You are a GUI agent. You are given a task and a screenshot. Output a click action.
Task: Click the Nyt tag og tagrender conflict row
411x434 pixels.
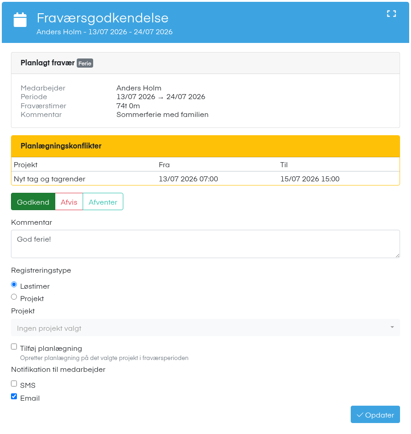pyautogui.click(x=205, y=179)
